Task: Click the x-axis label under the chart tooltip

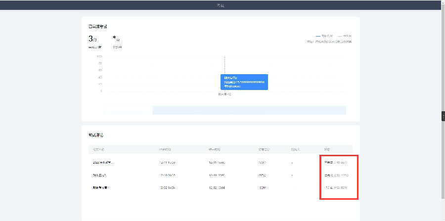Action: (224, 94)
